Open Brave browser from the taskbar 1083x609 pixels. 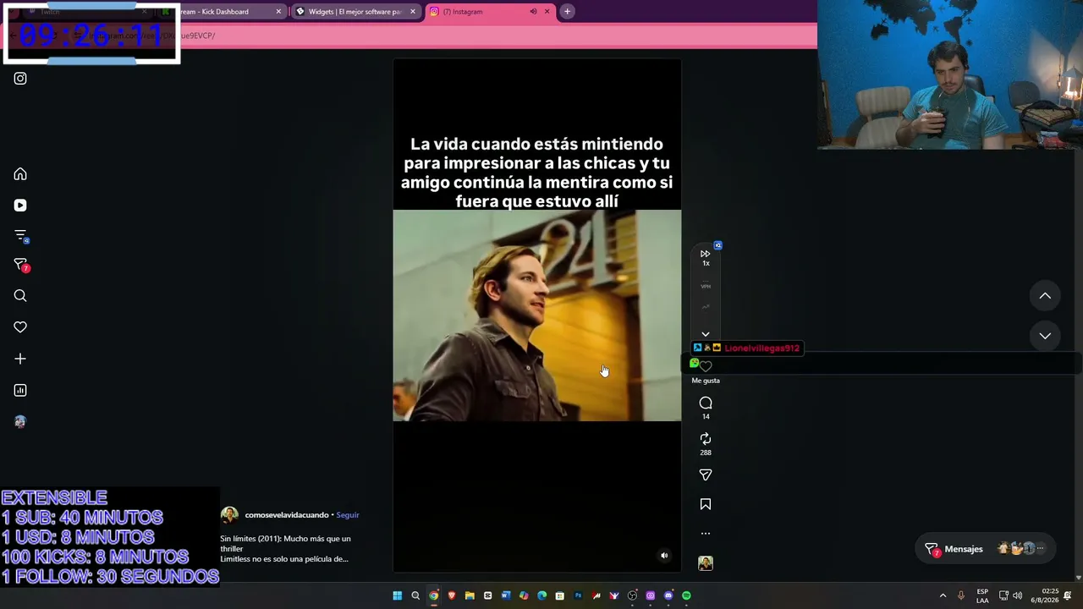(452, 595)
